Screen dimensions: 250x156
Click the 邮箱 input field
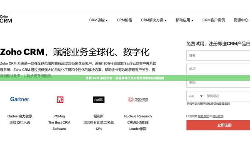coord(218,69)
